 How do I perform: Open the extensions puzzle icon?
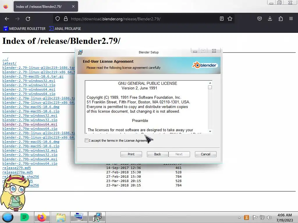pyautogui.click(x=281, y=19)
